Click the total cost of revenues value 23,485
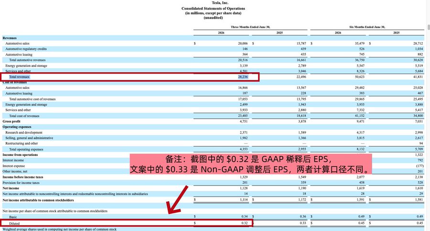Screen dimensions: 430x231 tap(243, 116)
